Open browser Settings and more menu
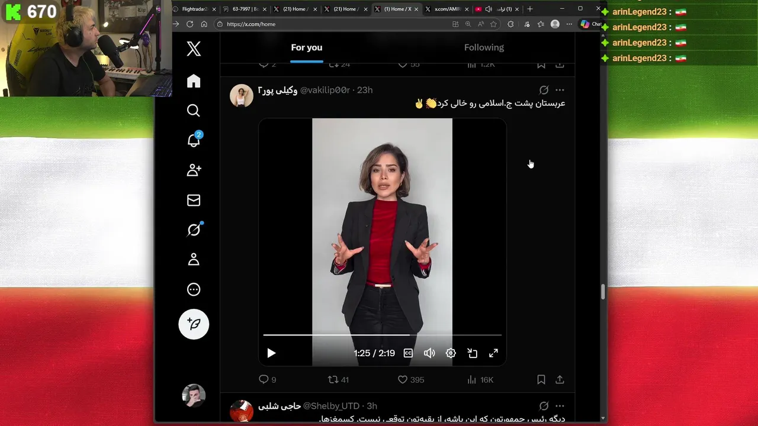This screenshot has height=426, width=758. [x=569, y=24]
